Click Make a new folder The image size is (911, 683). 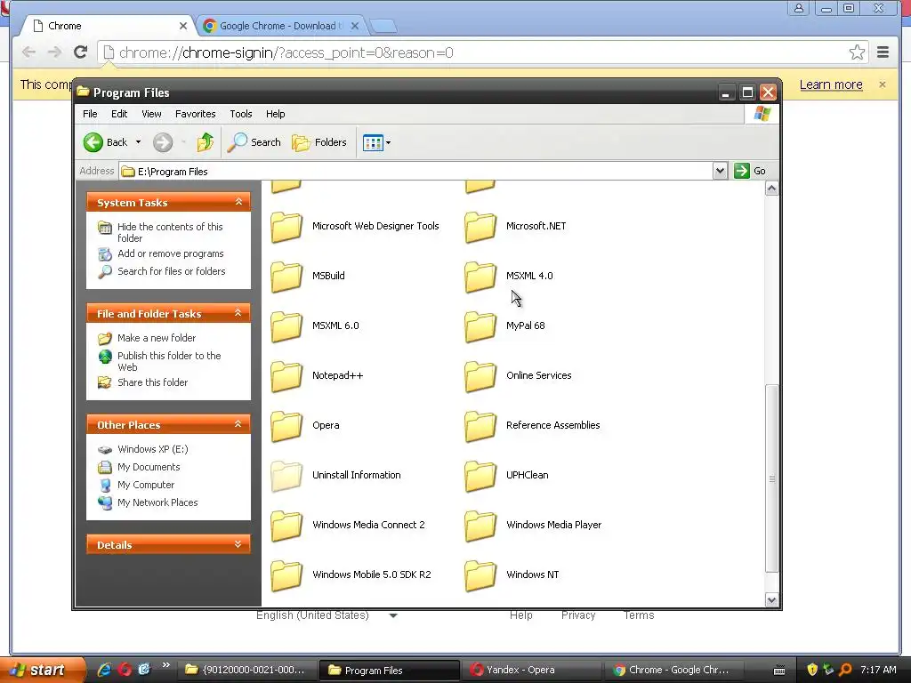pos(157,338)
